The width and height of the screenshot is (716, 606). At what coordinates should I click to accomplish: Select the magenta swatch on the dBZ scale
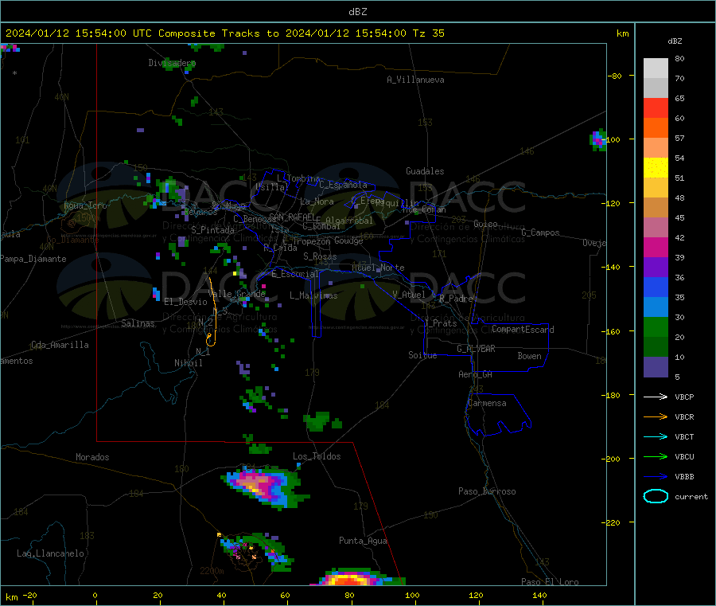[656, 247]
